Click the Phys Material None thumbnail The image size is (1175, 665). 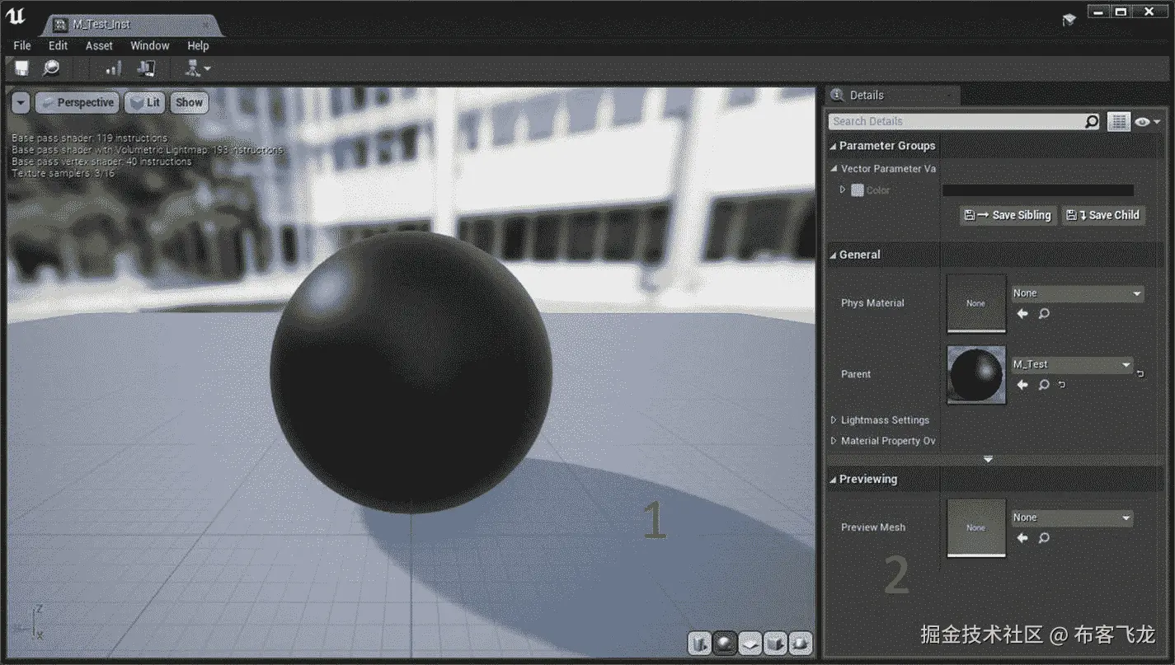976,303
